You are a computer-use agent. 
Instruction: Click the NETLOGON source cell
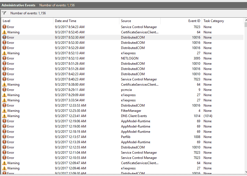[x=130, y=58]
